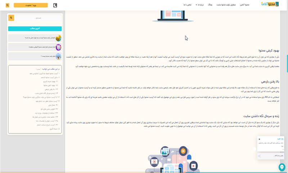Click the send arrow in chat box
Image resolution: width=288 pixels, height=173 pixels.
point(260,156)
